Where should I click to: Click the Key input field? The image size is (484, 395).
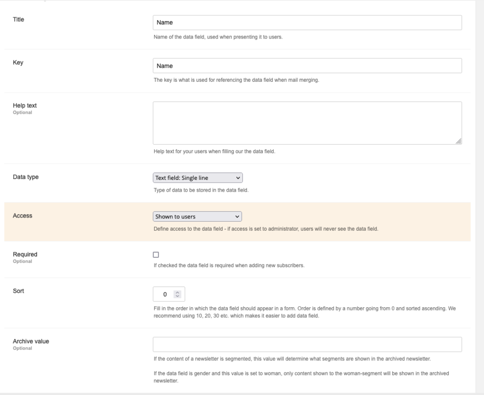(307, 66)
